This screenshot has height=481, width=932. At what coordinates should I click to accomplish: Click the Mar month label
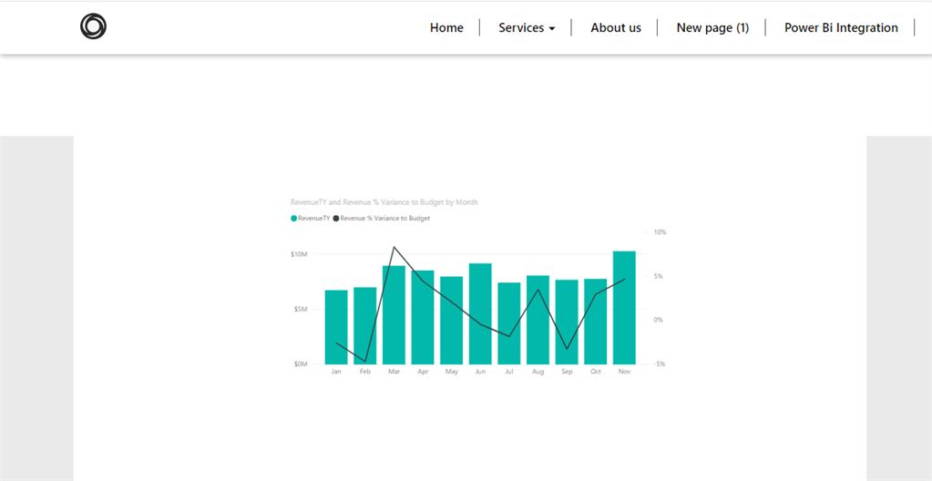pos(394,372)
